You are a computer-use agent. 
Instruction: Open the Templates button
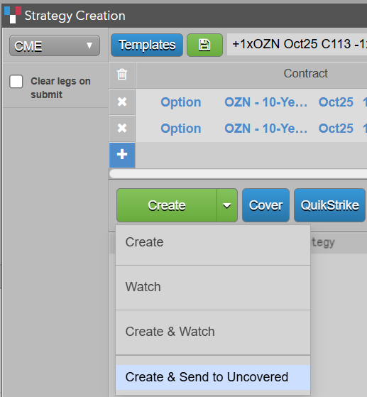click(x=147, y=45)
